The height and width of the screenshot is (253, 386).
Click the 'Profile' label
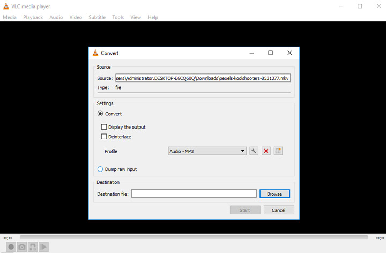[111, 151]
